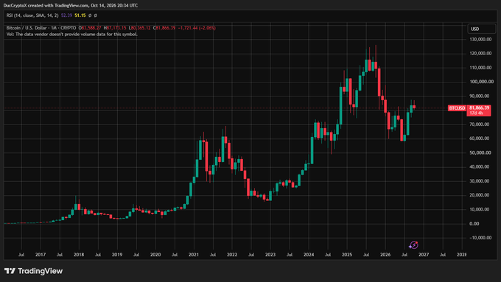Screen dimensions: 501x282
Task: Click the 0.00 price axis label
Action: pyautogui.click(x=474, y=224)
